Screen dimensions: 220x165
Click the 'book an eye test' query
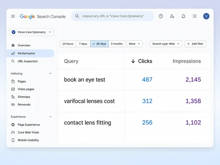pos(84,80)
